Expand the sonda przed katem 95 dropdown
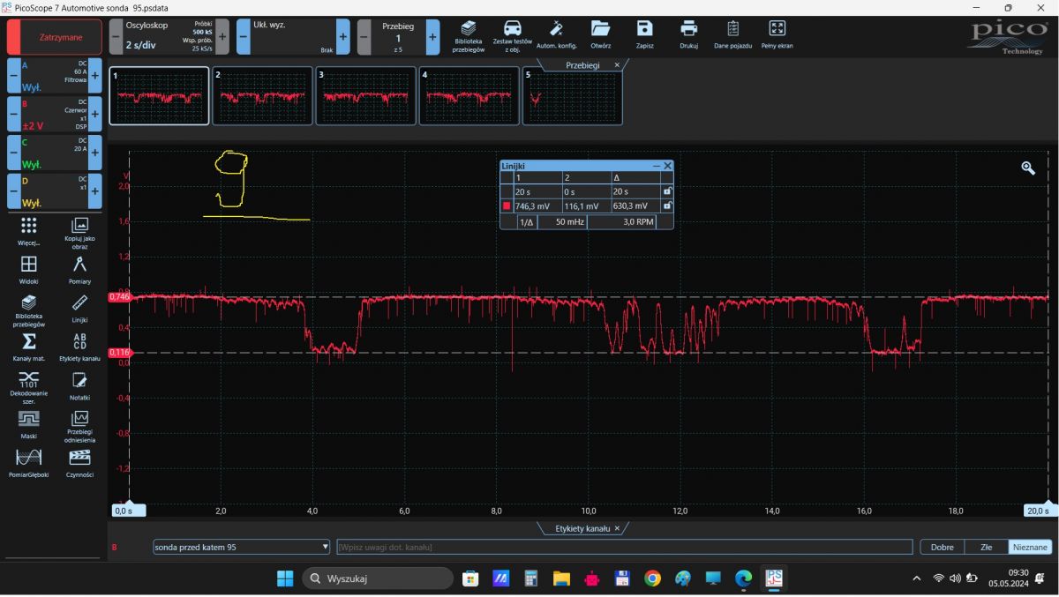1059x597 pixels. point(326,547)
